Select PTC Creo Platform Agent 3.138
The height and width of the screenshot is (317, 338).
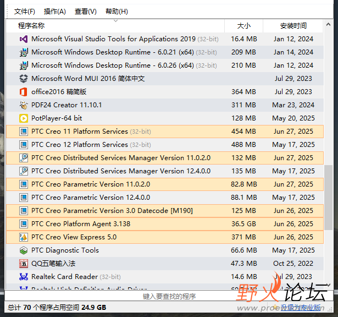[x=165, y=224]
